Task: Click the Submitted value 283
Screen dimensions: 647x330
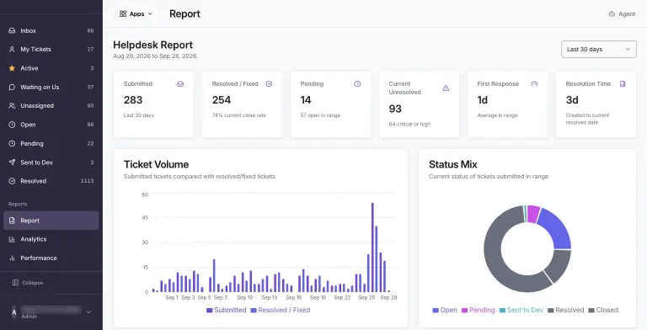Action: [133, 100]
